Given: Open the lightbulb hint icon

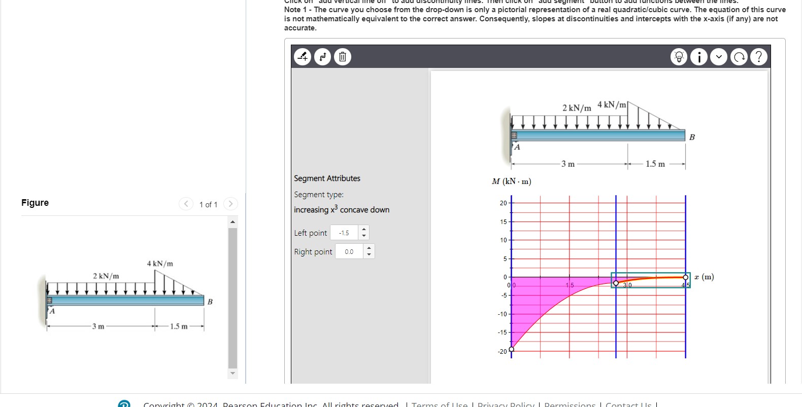Looking at the screenshot, I should (x=679, y=56).
